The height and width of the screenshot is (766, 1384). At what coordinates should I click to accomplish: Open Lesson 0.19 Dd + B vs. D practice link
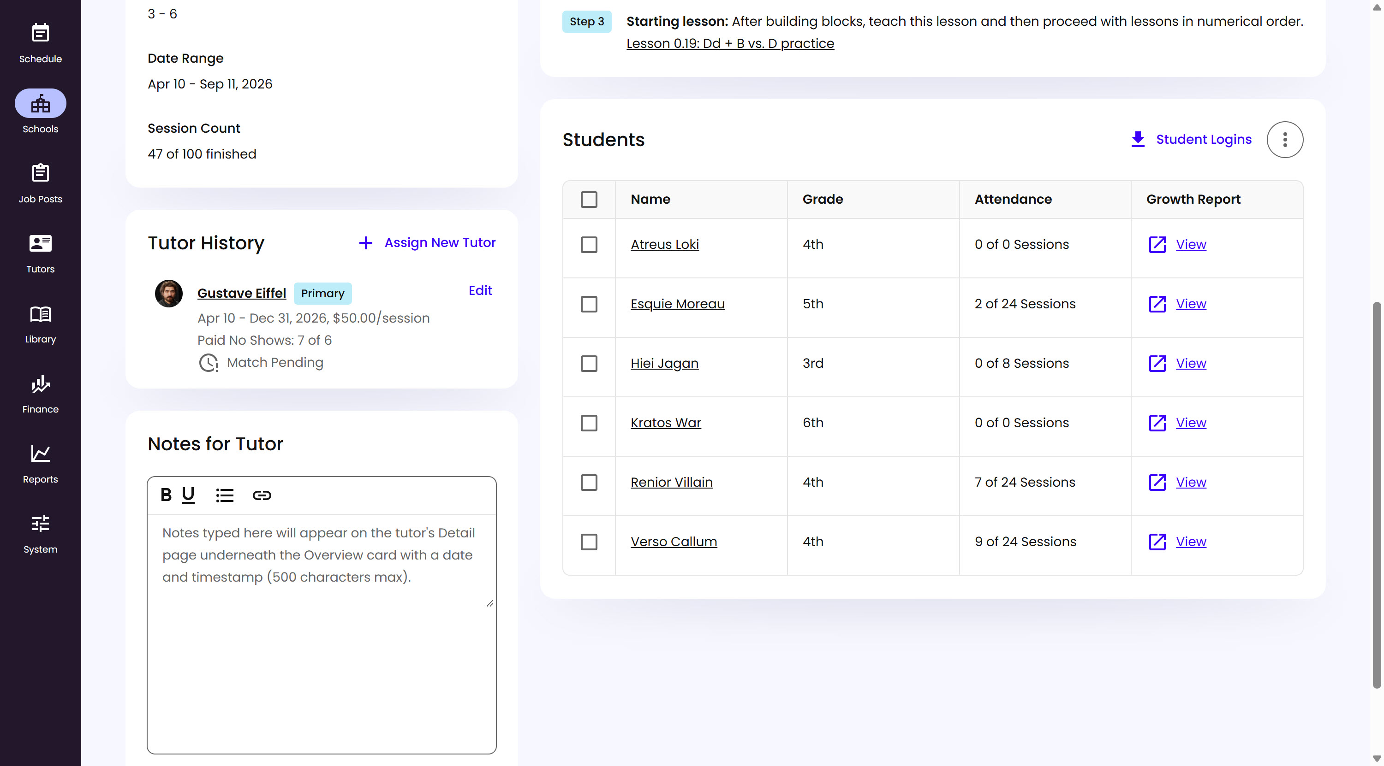point(730,43)
